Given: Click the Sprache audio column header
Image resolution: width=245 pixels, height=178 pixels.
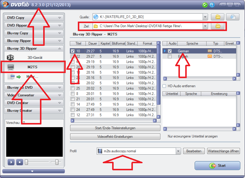Looking at the screenshot, I should (192, 43).
